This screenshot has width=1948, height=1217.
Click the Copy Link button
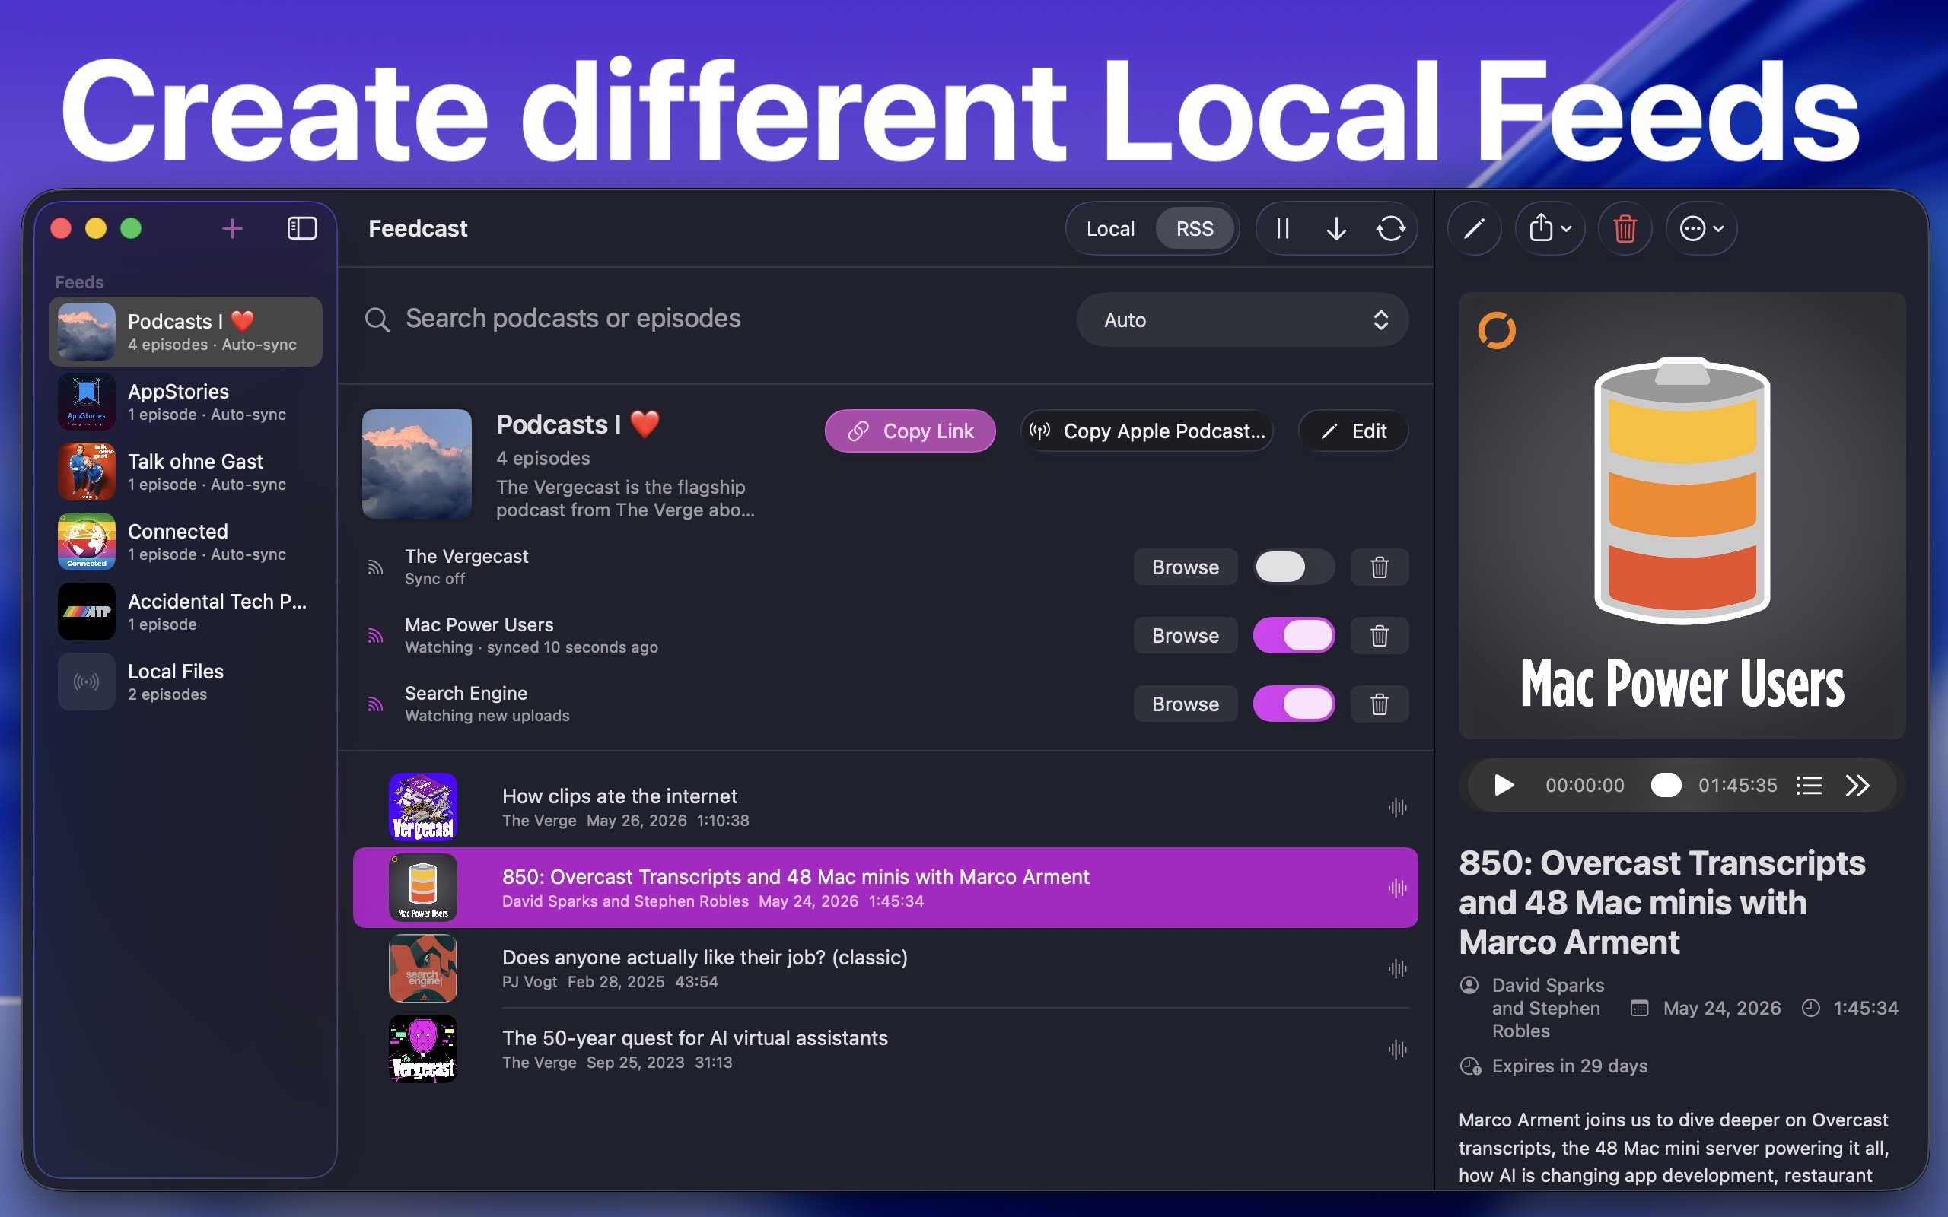click(x=909, y=431)
